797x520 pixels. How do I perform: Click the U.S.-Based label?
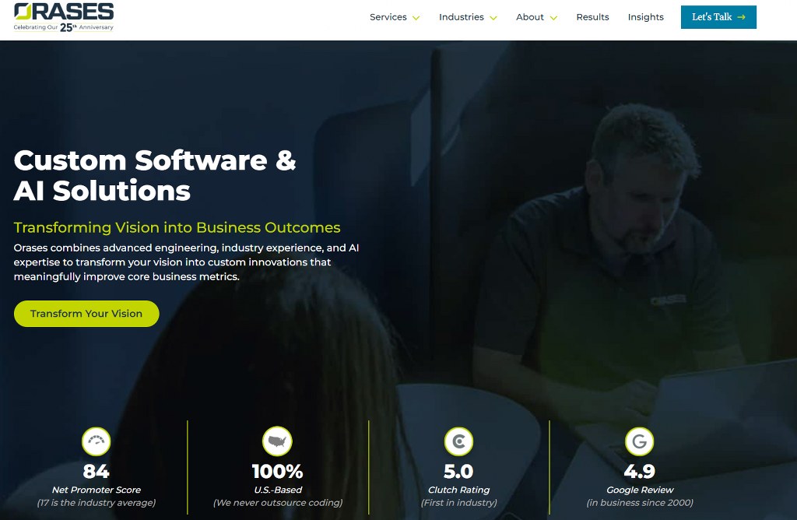[278, 490]
